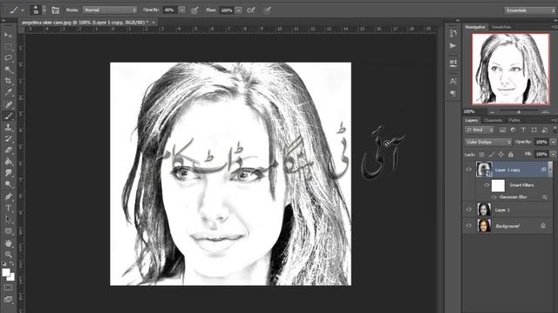Viewport: 558px width, 313px height.
Task: Select the Eraser tool
Action: point(8,150)
